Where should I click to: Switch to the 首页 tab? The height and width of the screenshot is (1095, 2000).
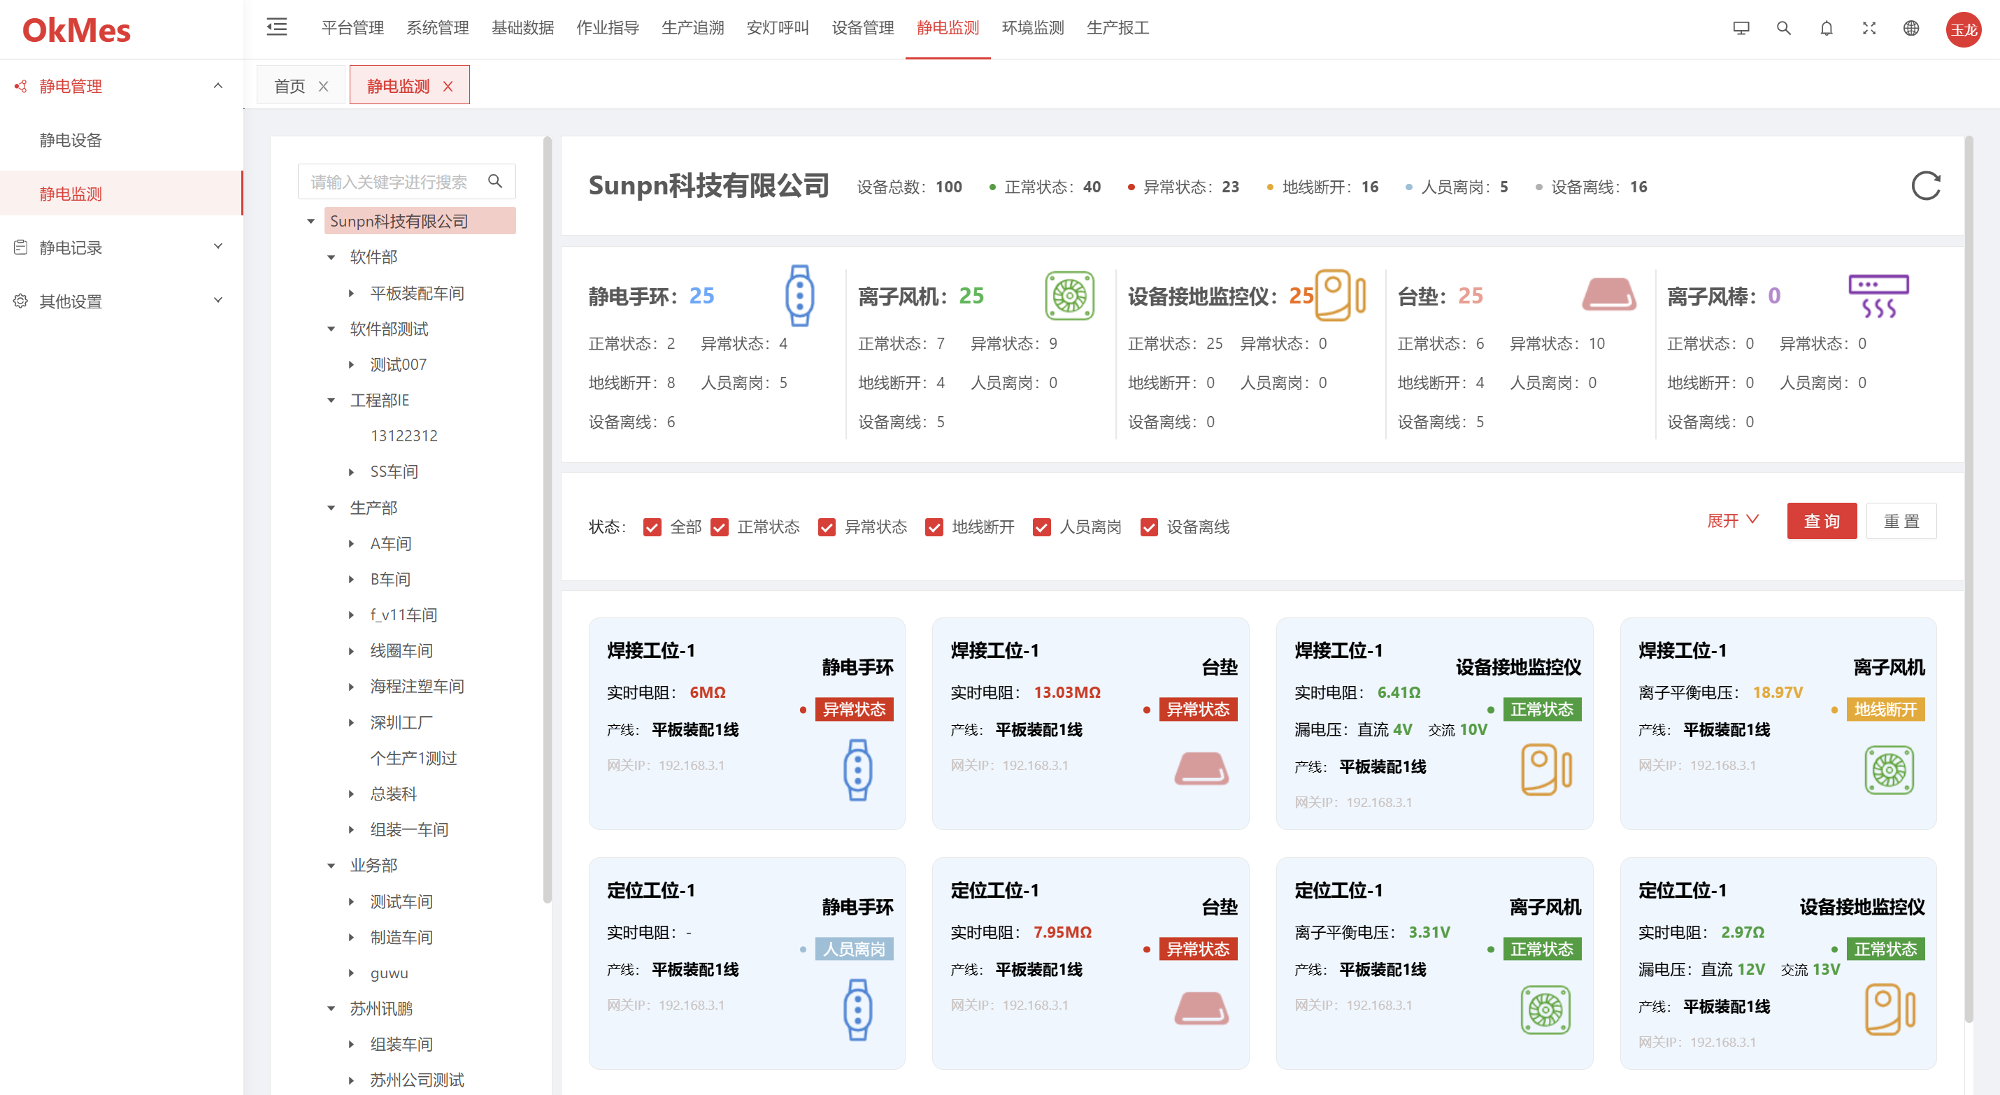[290, 86]
